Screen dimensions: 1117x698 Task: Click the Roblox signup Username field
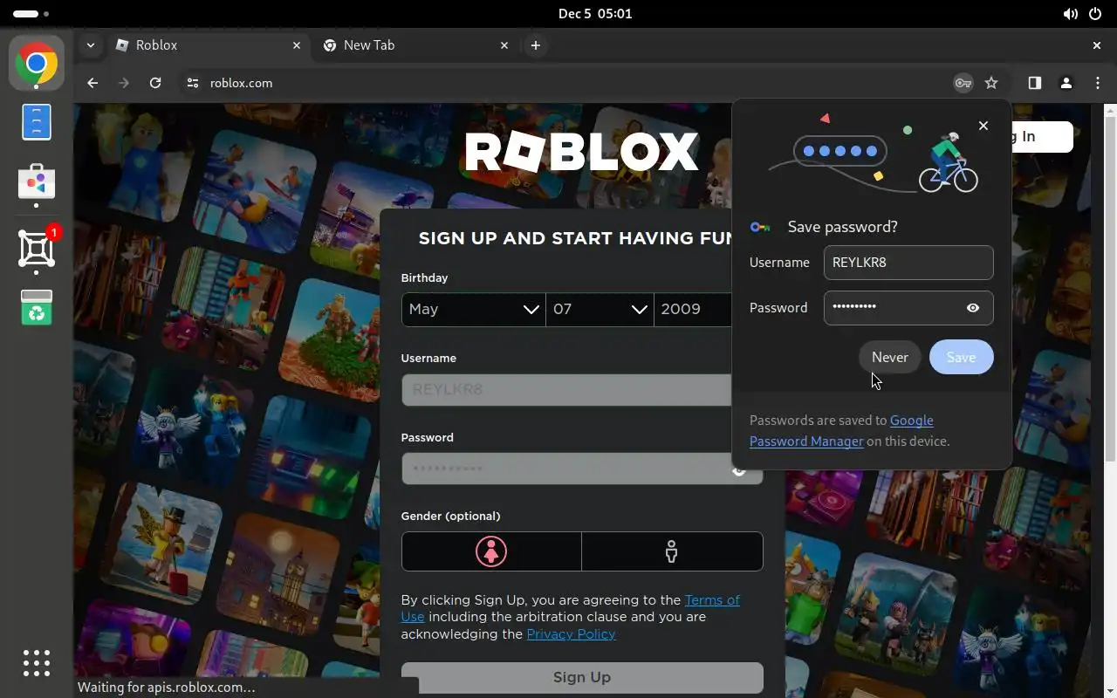[566, 389]
